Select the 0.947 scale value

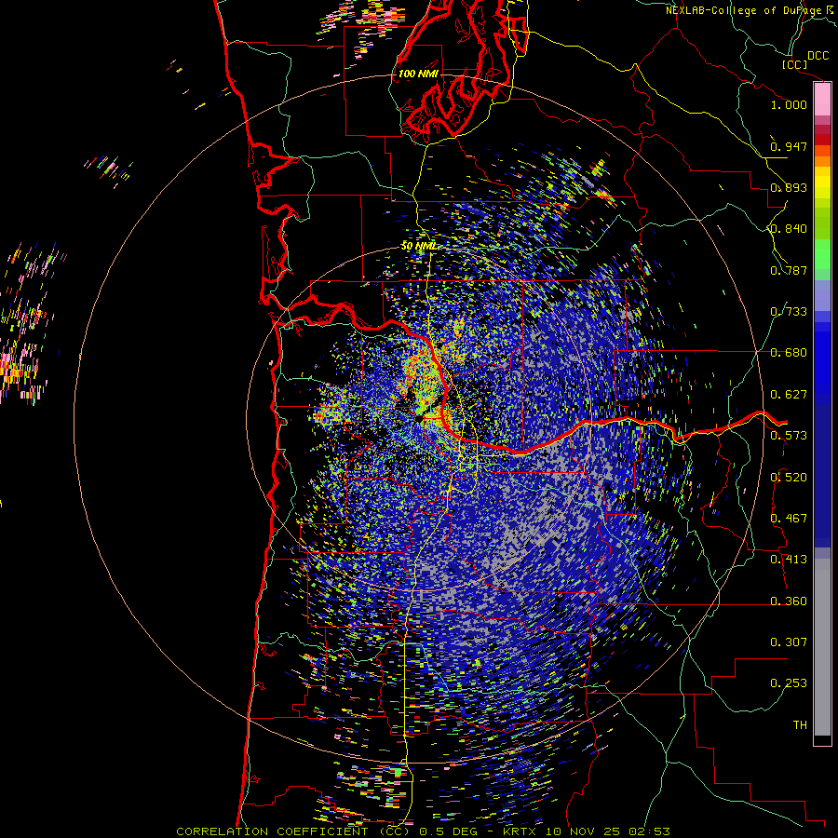(789, 146)
